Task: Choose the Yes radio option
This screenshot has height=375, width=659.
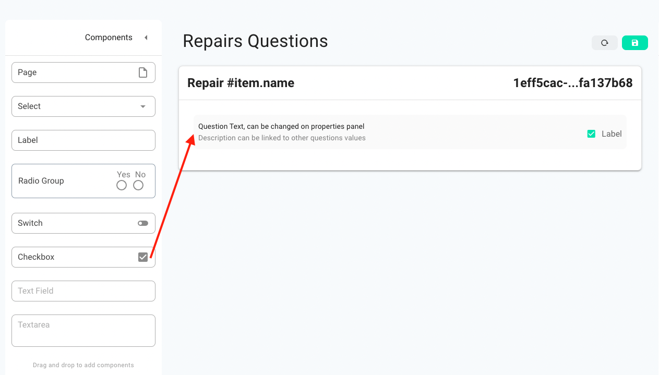Action: point(122,185)
